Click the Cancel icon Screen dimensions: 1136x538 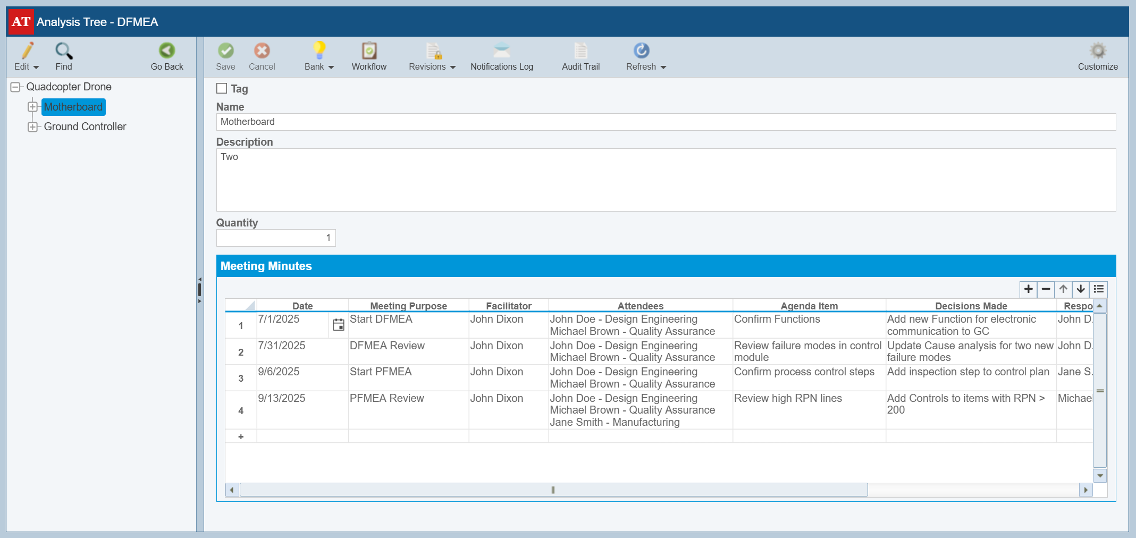[262, 51]
